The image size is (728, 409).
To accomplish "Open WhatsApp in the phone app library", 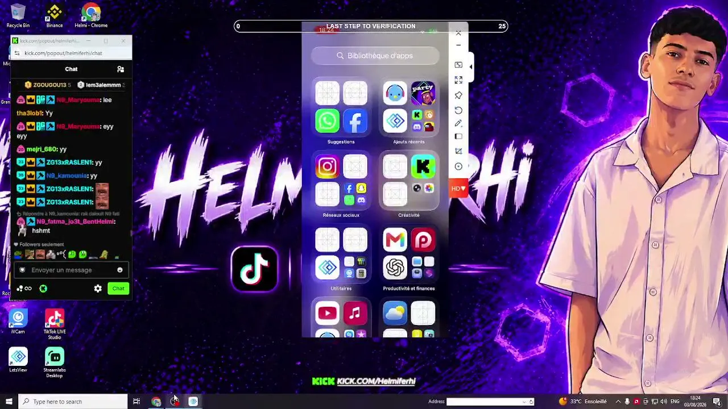I will pos(327,121).
